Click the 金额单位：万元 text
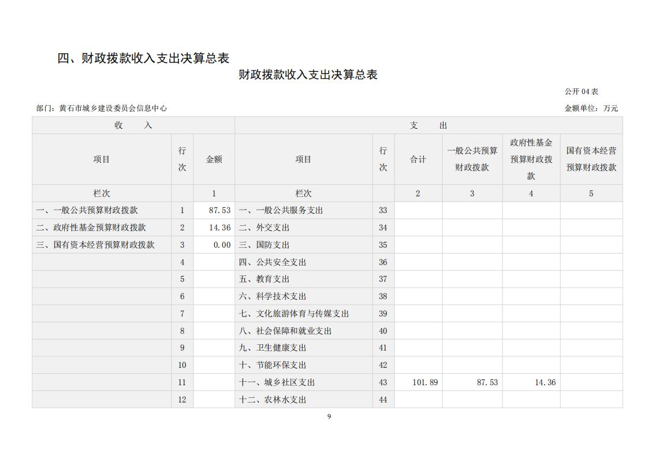This screenshot has height=458, width=648. click(591, 108)
